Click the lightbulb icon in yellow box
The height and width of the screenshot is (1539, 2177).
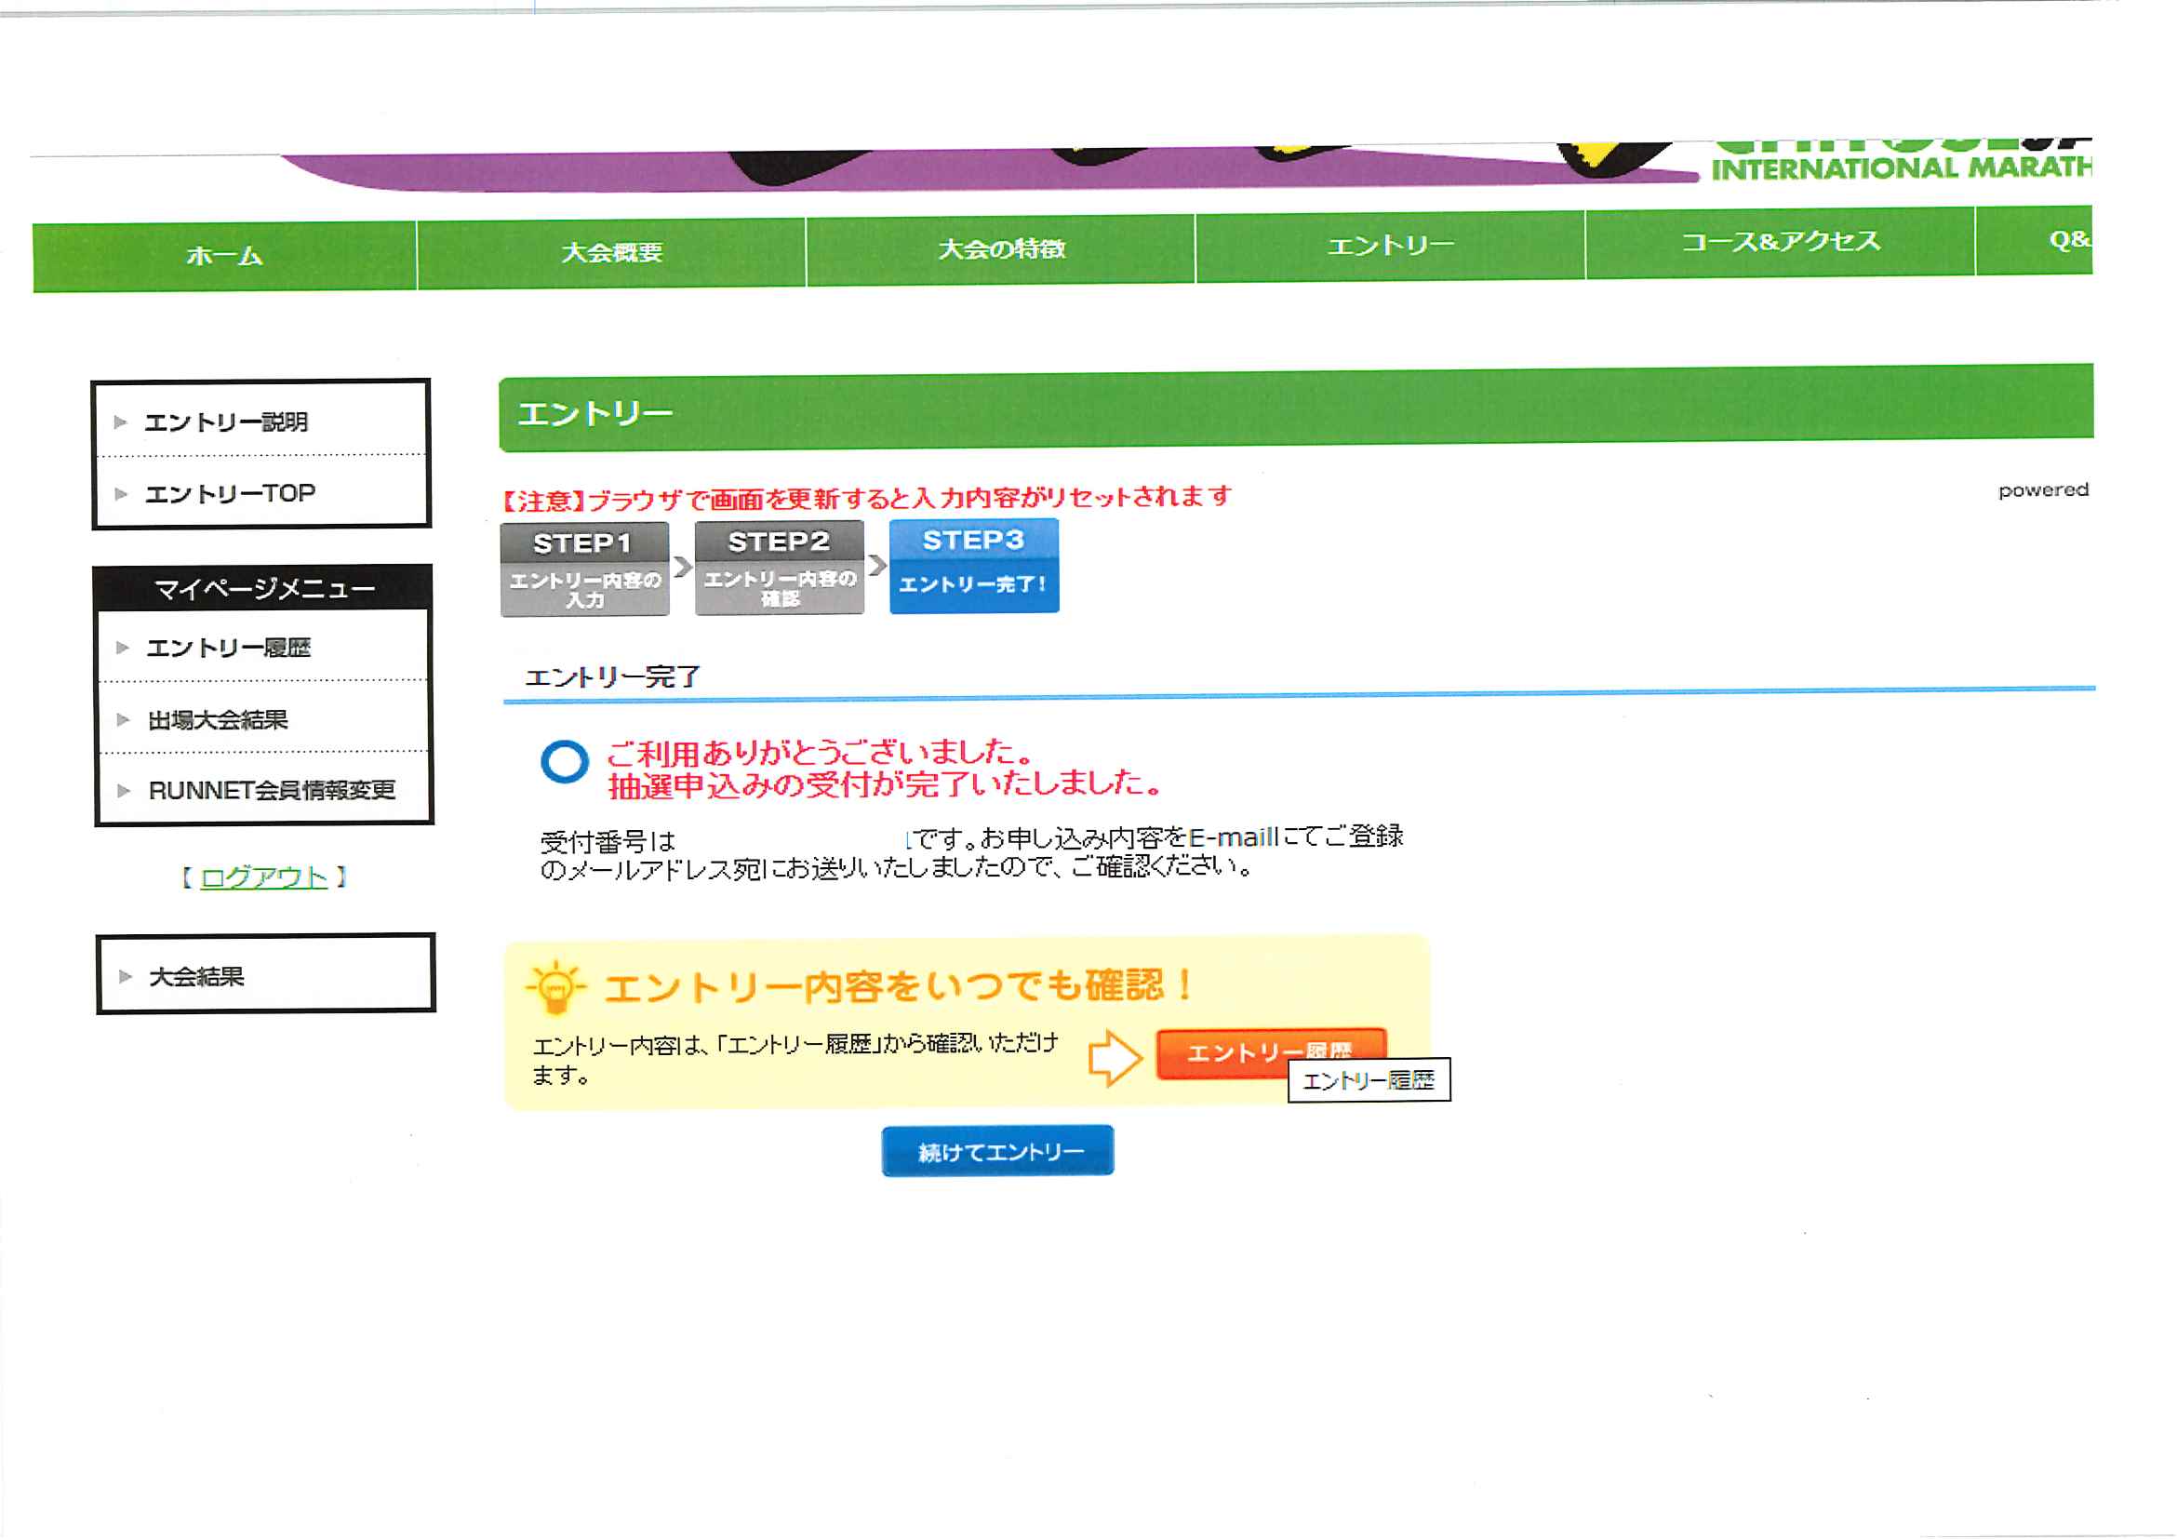pyautogui.click(x=554, y=987)
